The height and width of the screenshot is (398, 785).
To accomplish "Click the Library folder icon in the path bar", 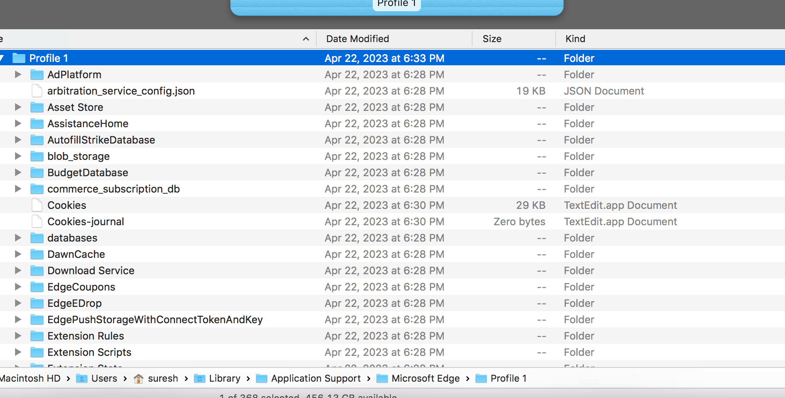I will (x=200, y=379).
